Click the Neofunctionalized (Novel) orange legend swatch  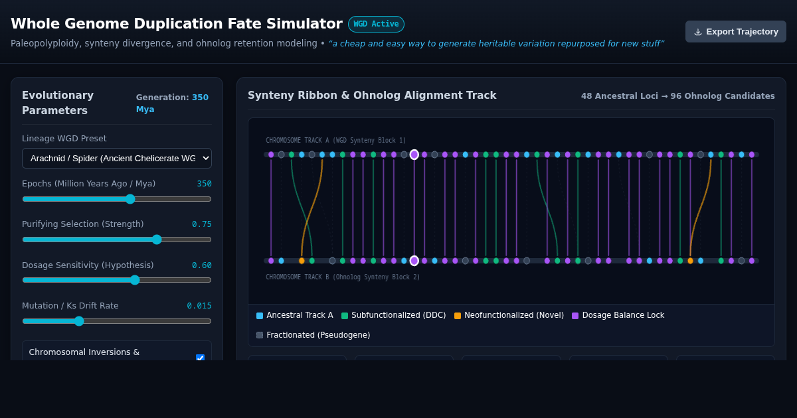click(458, 316)
